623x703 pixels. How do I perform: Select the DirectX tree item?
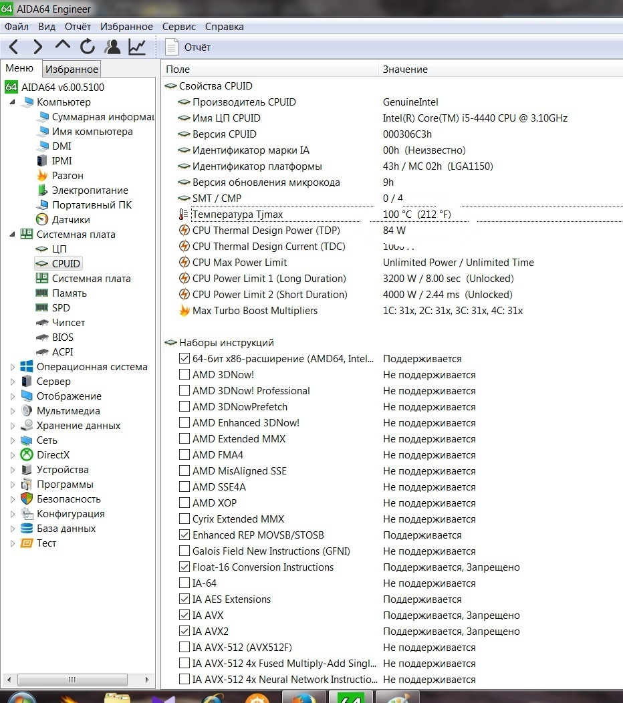click(x=45, y=454)
